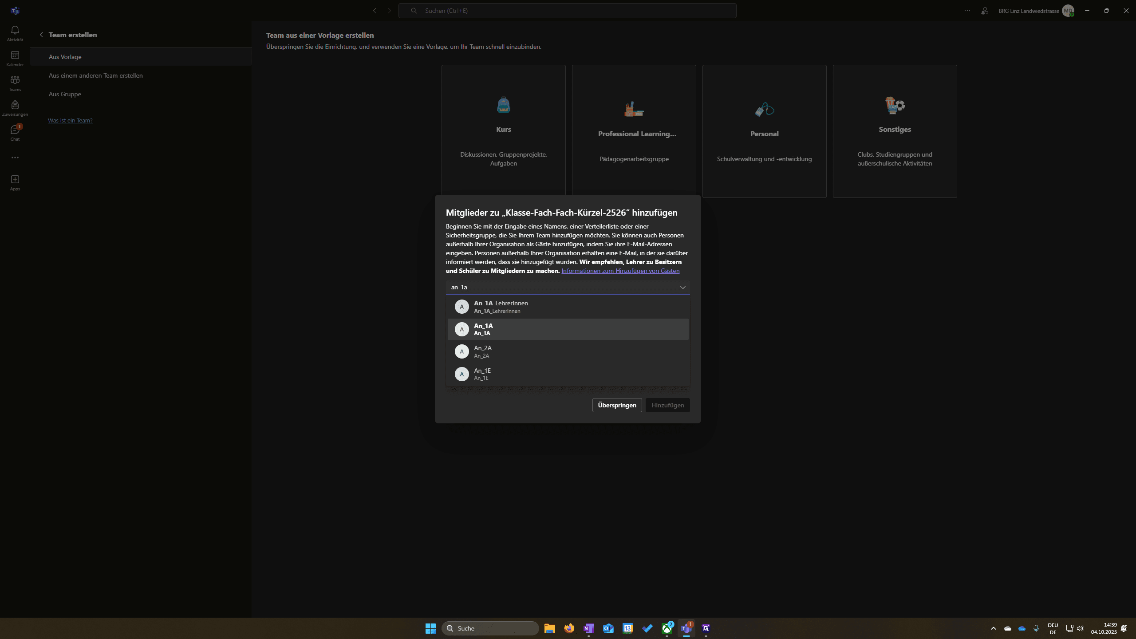Screen dimensions: 1136x639
Task: Open Zuweisungen in the sidebar
Action: pos(15,108)
